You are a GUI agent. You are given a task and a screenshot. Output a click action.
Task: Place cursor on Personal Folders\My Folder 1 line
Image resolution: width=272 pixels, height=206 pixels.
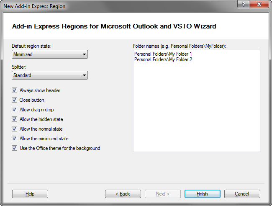pos(163,54)
